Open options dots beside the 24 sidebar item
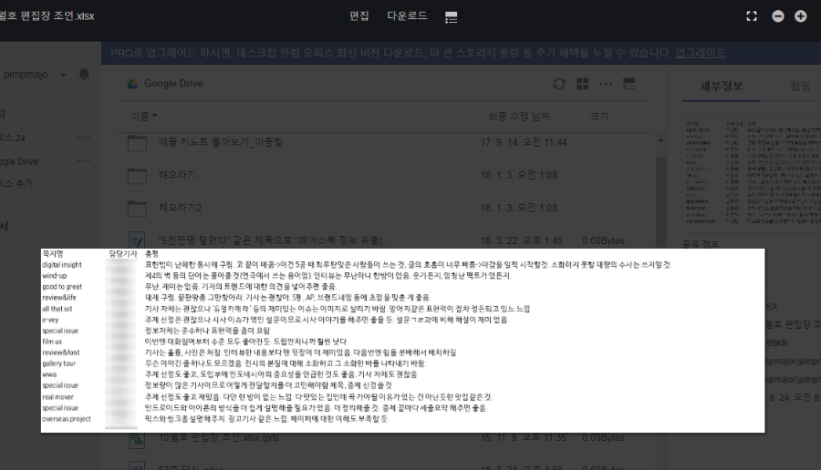Image resolution: width=821 pixels, height=470 pixels. click(x=83, y=138)
